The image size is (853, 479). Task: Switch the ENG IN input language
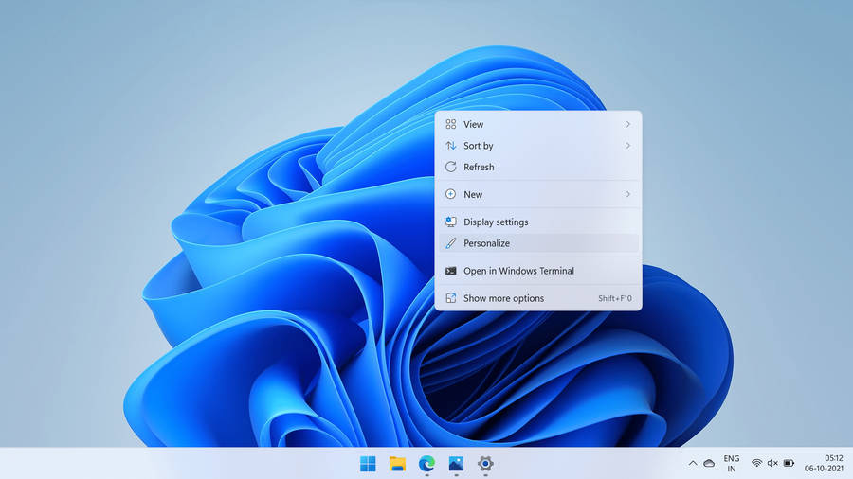coord(732,463)
